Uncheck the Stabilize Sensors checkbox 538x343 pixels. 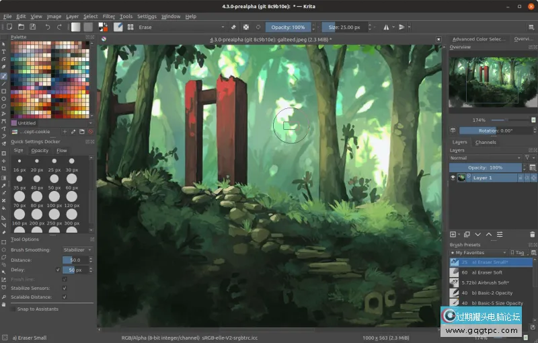tap(65, 288)
